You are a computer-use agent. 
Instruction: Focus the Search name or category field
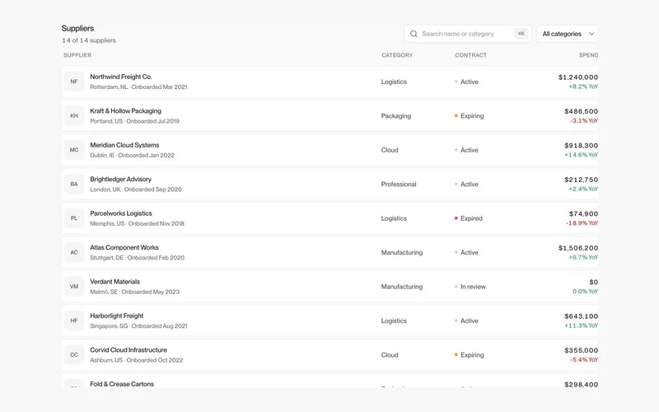[468, 34]
